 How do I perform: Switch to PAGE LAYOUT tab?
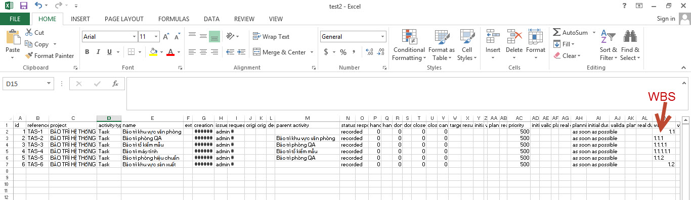click(124, 19)
